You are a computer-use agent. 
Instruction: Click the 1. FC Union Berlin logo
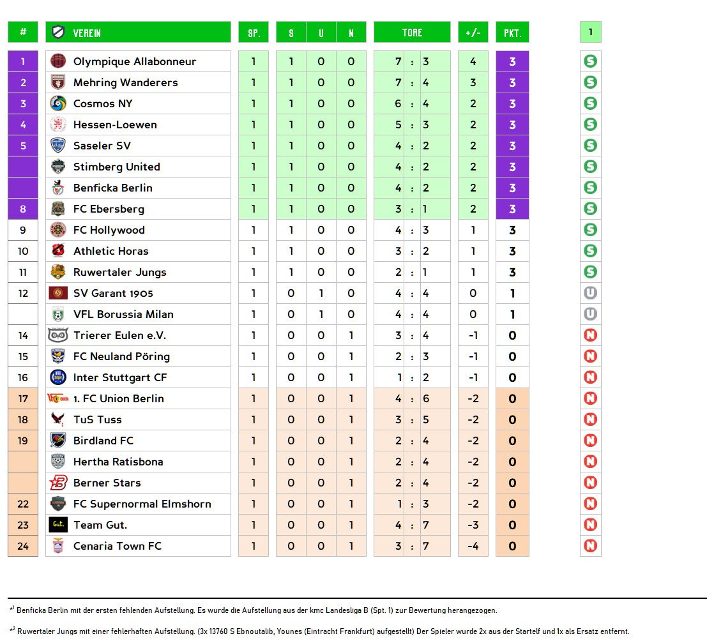point(58,398)
